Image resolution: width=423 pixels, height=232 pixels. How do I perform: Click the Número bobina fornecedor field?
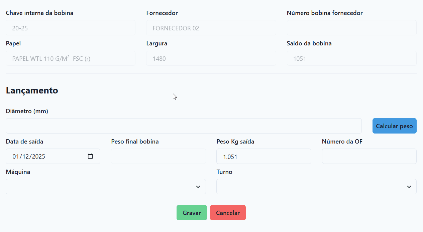tap(351, 28)
